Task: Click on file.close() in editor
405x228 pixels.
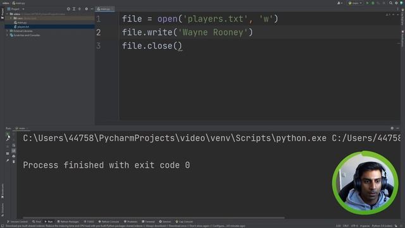Action: pyautogui.click(x=152, y=46)
